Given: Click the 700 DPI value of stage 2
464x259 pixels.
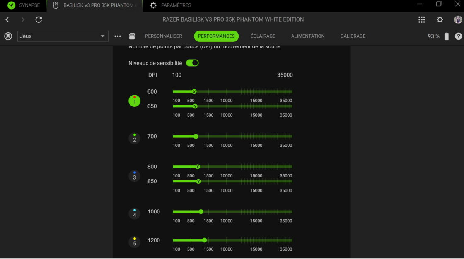Looking at the screenshot, I should (152, 137).
